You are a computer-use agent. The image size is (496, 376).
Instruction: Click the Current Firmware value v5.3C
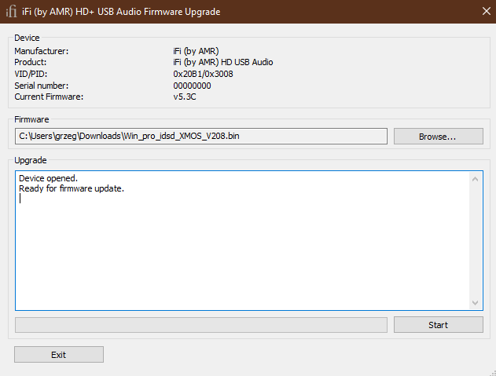(x=185, y=97)
